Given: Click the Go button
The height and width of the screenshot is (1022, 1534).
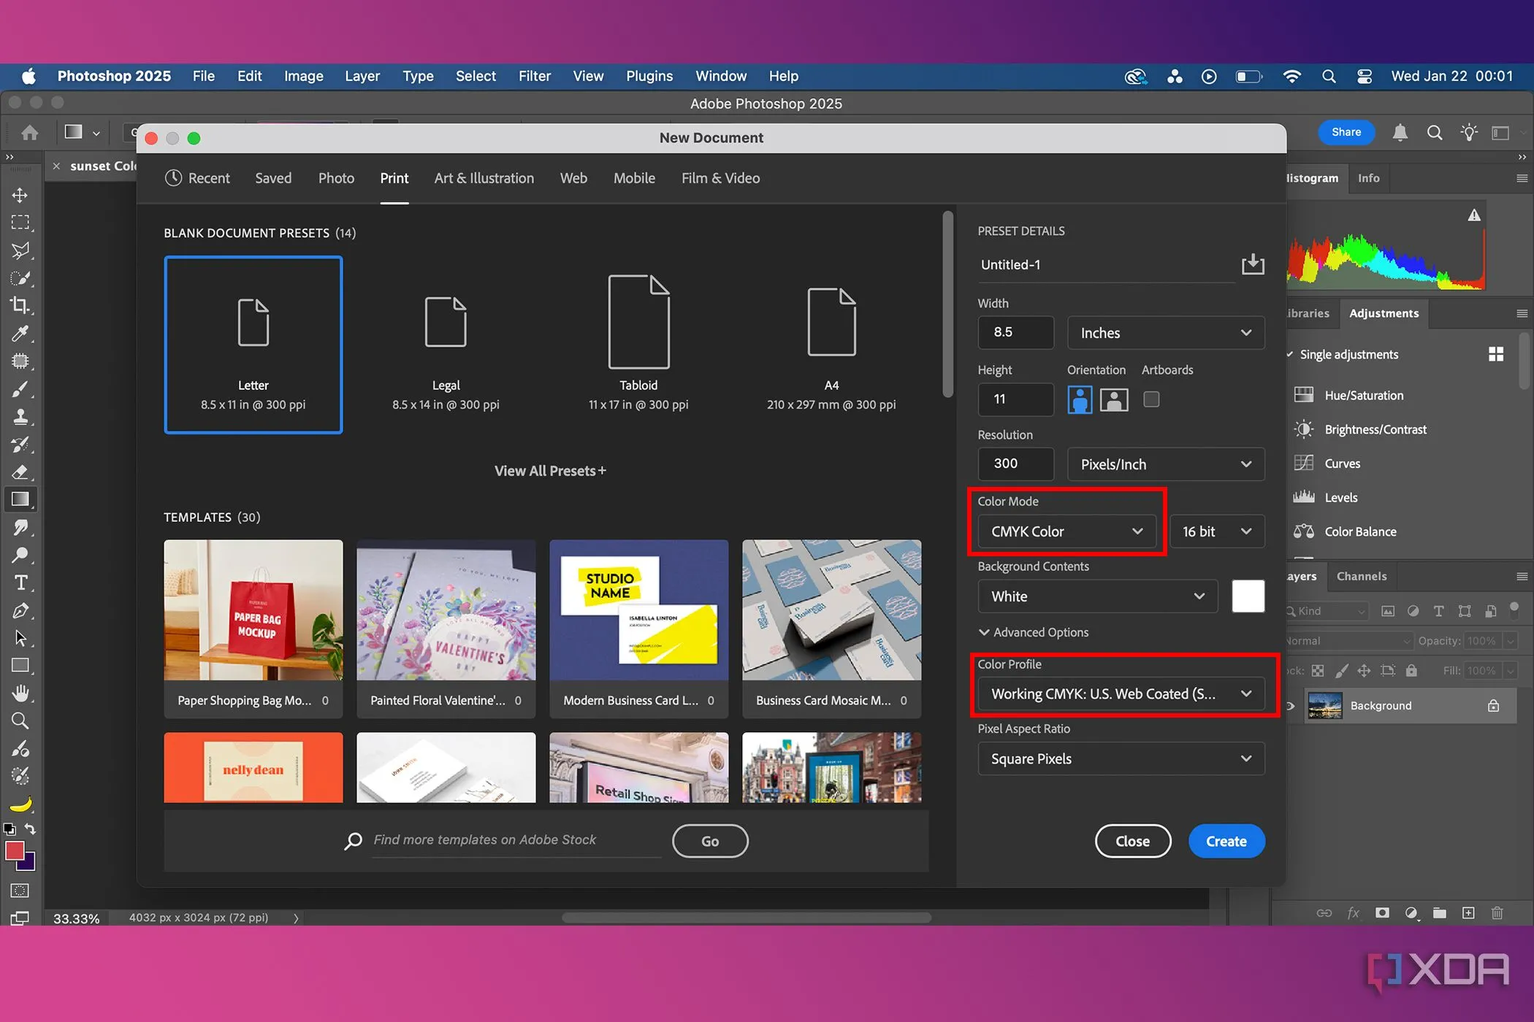Looking at the screenshot, I should (x=710, y=841).
